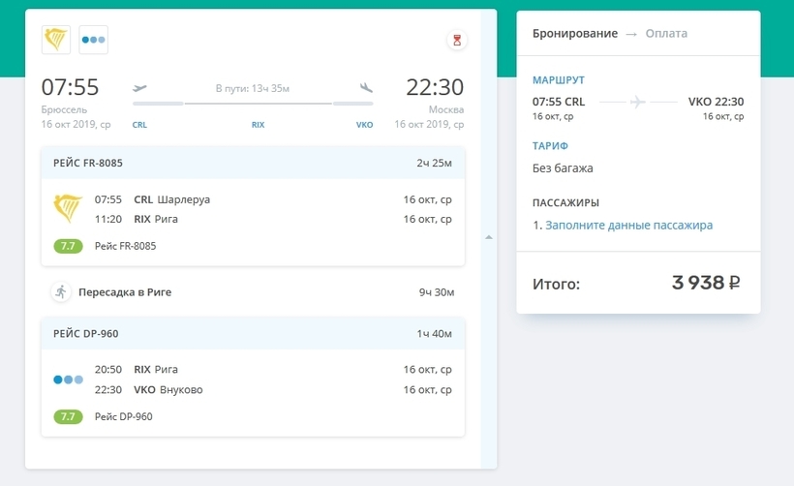This screenshot has height=486, width=794.
Task: Click the "В пути: 13ч 35м" text
Action: pyautogui.click(x=253, y=88)
